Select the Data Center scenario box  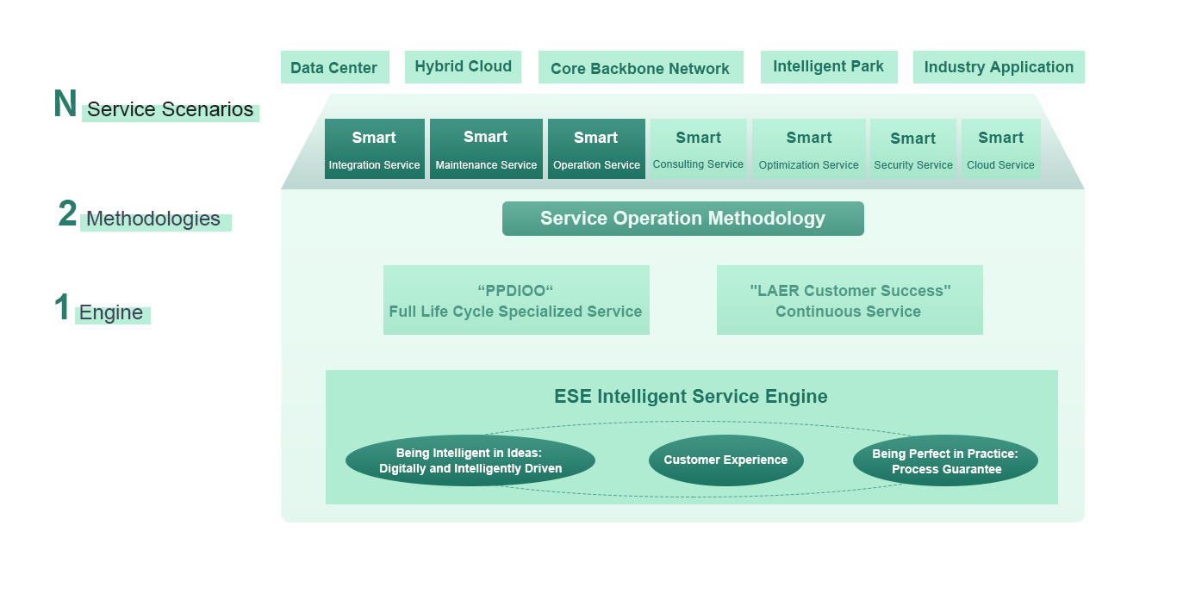(334, 67)
